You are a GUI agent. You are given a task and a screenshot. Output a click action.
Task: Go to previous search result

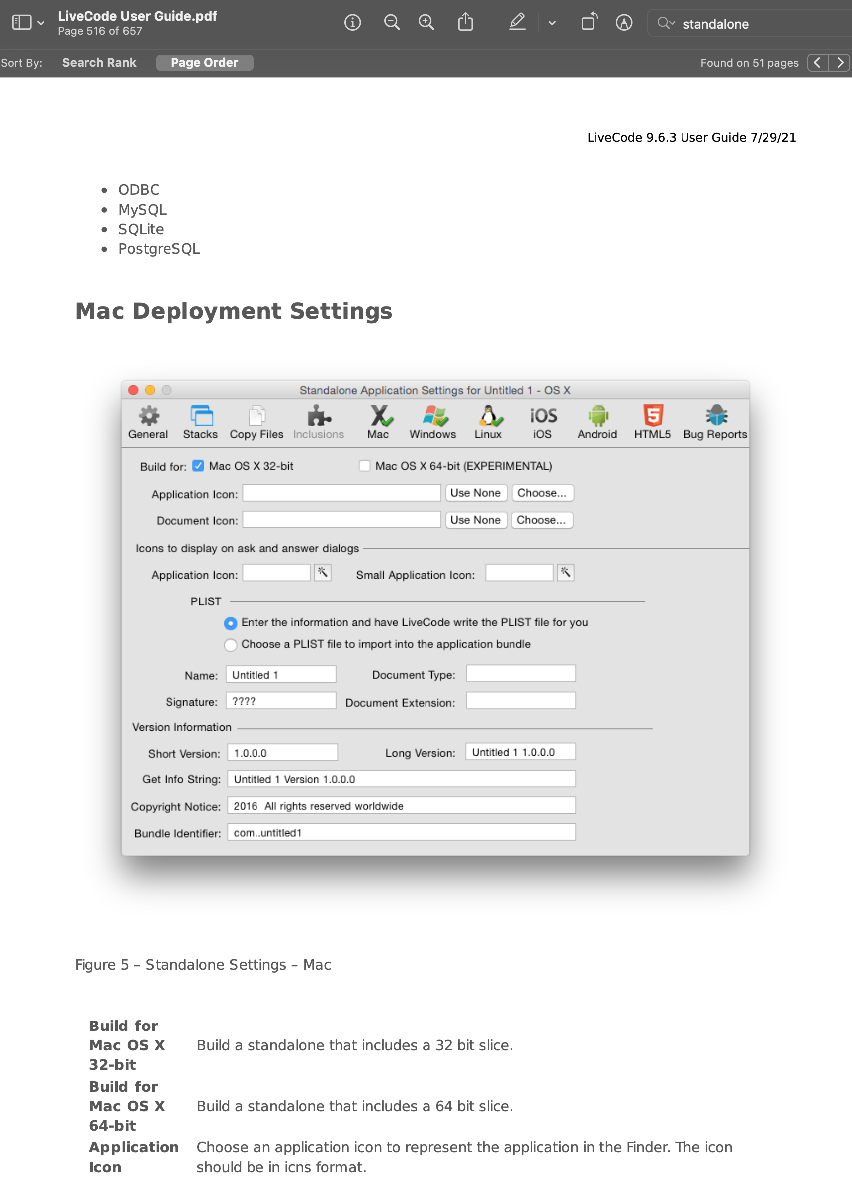(817, 63)
